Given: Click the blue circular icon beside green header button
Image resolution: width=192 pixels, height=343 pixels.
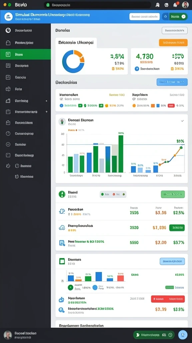Looking at the screenshot, I should [165, 16].
